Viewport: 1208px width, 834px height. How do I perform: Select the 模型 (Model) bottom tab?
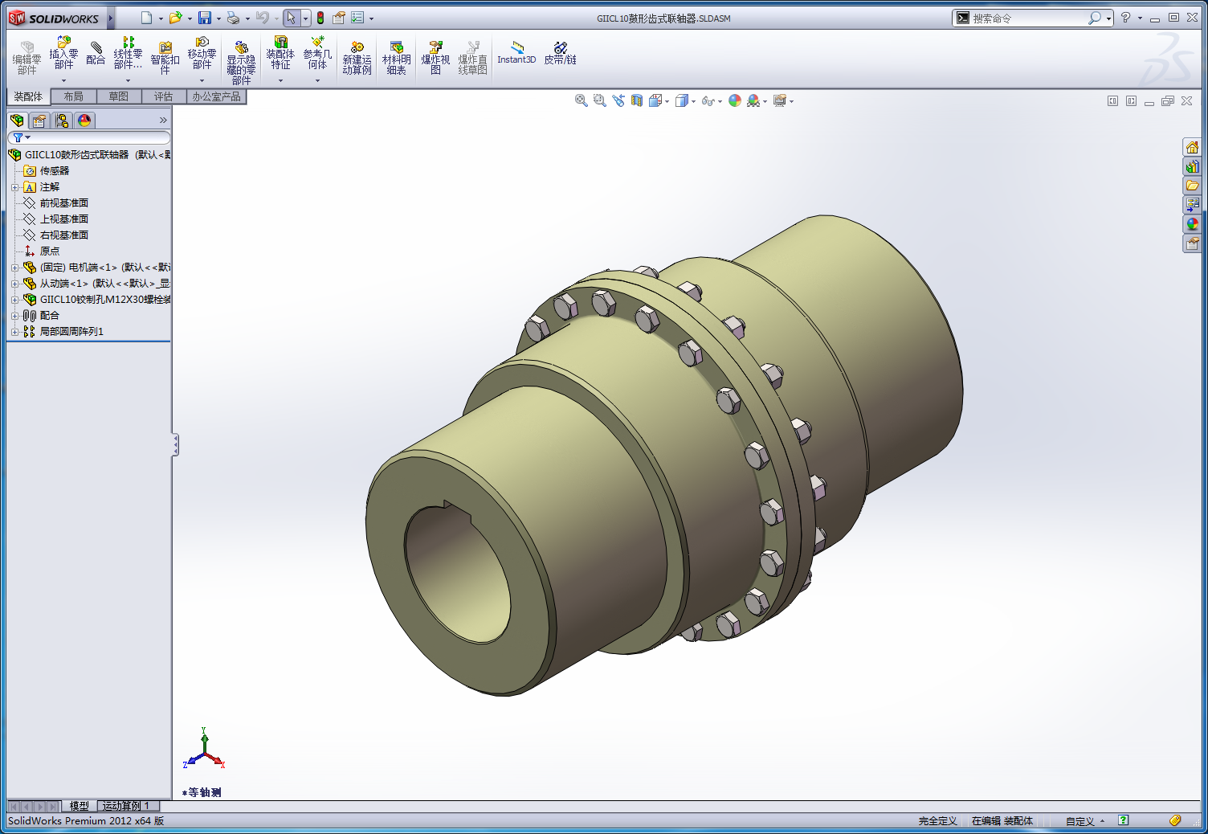(79, 806)
